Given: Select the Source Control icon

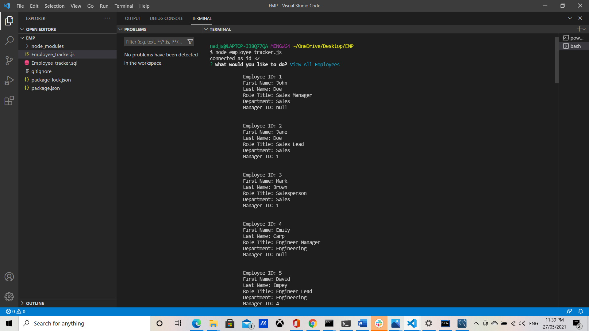Looking at the screenshot, I should (x=9, y=60).
